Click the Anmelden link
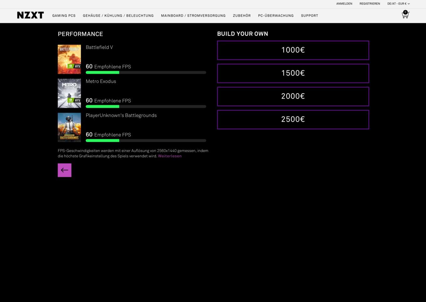The height and width of the screenshot is (302, 426). pyautogui.click(x=344, y=4)
